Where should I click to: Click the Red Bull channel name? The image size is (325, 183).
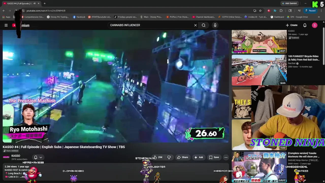point(292,64)
